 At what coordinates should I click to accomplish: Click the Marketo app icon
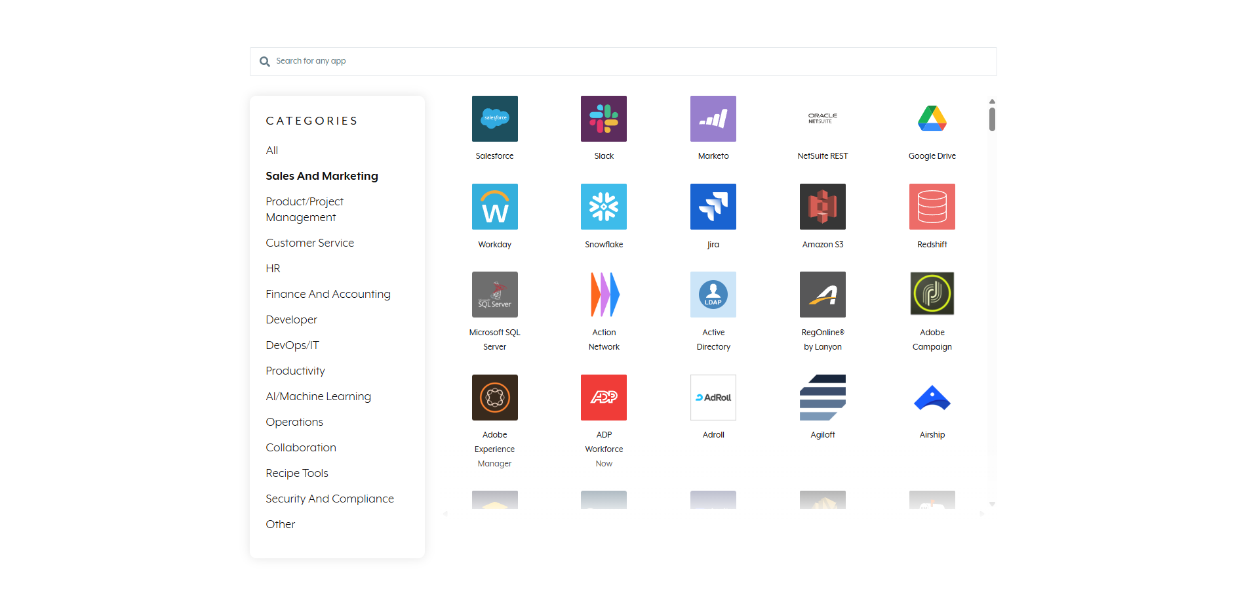(713, 119)
